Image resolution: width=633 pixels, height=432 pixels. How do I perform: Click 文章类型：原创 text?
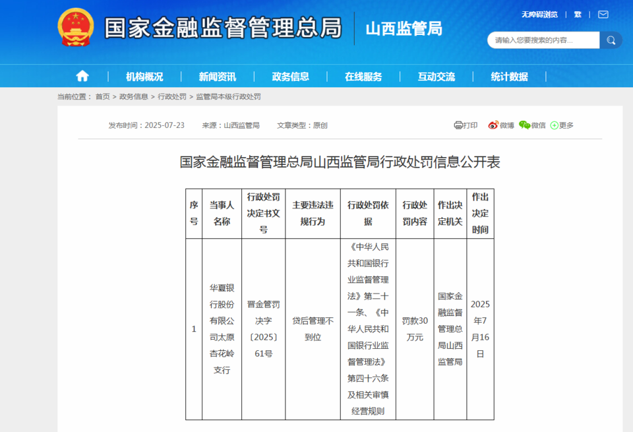(x=302, y=125)
